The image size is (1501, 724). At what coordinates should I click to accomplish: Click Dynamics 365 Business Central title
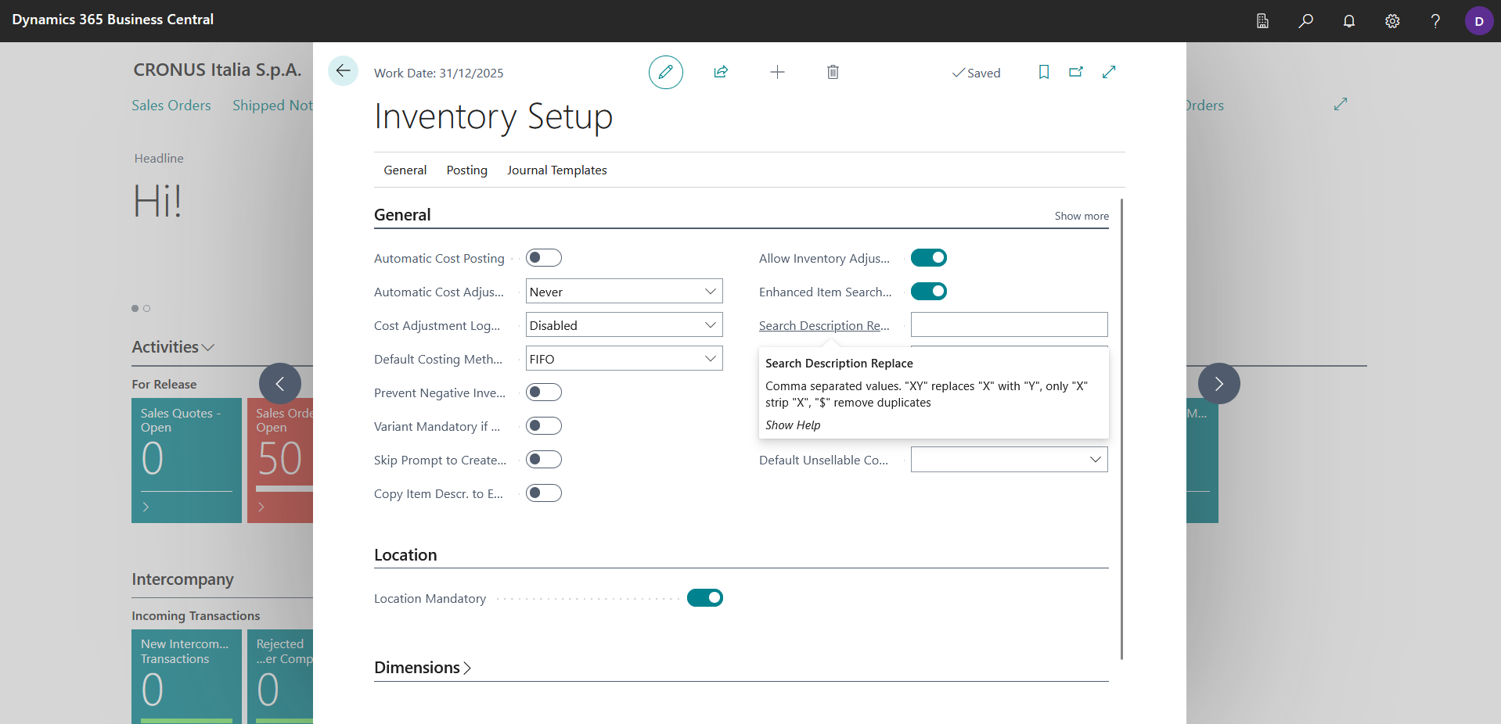[x=113, y=20]
